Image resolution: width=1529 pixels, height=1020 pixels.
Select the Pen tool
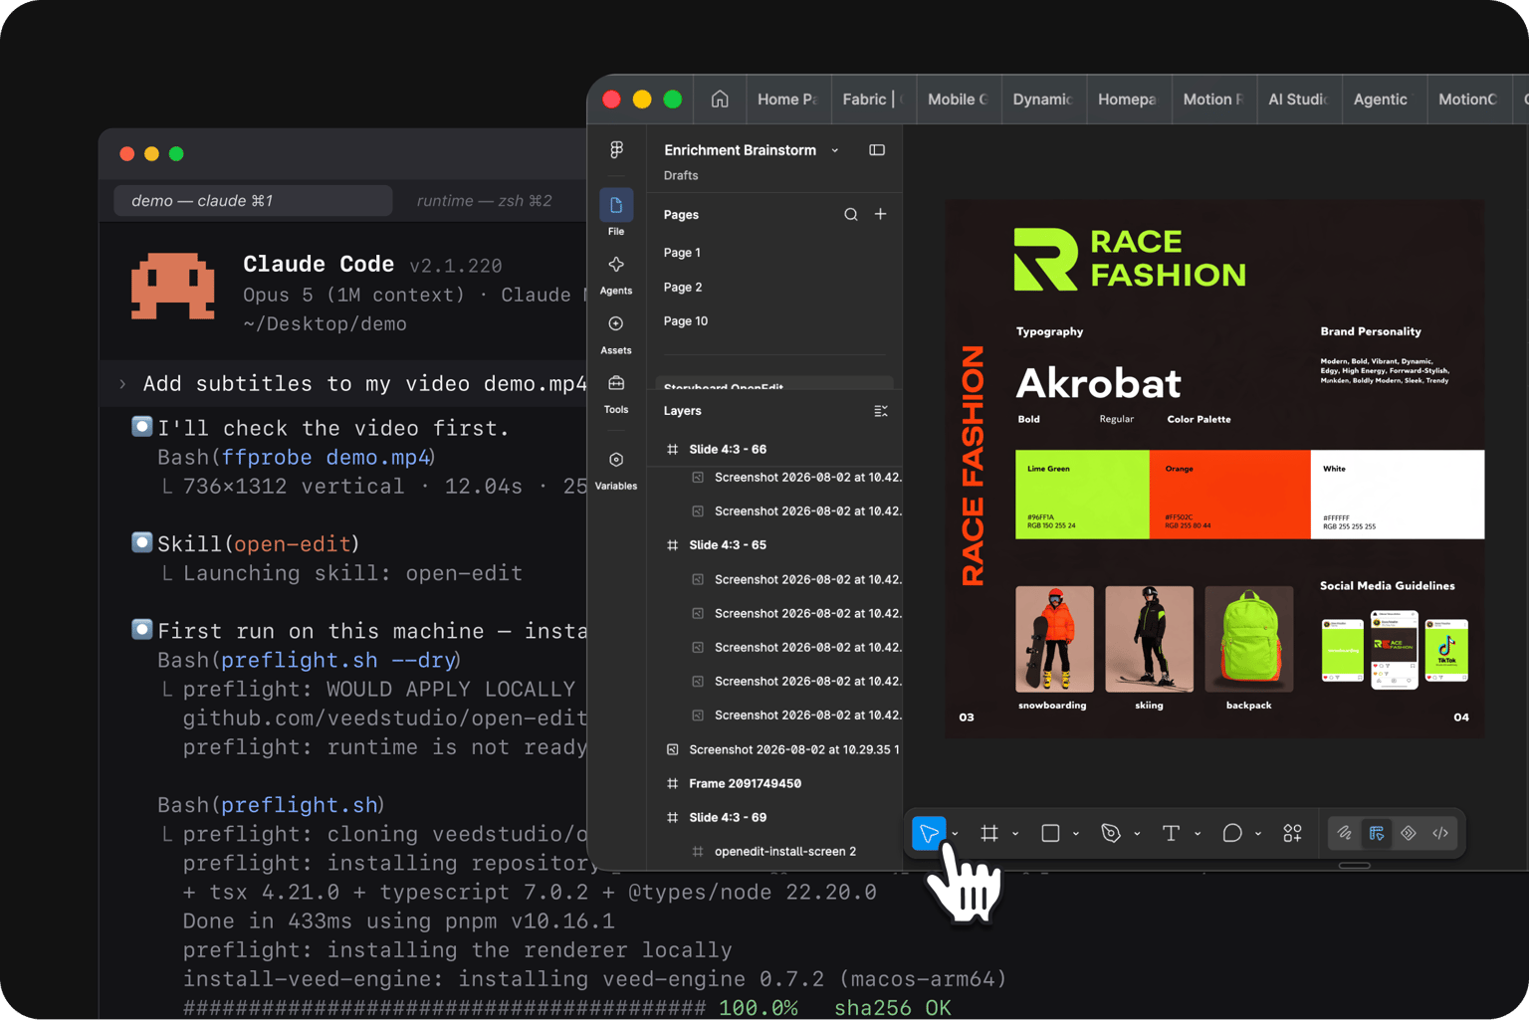pos(1111,833)
